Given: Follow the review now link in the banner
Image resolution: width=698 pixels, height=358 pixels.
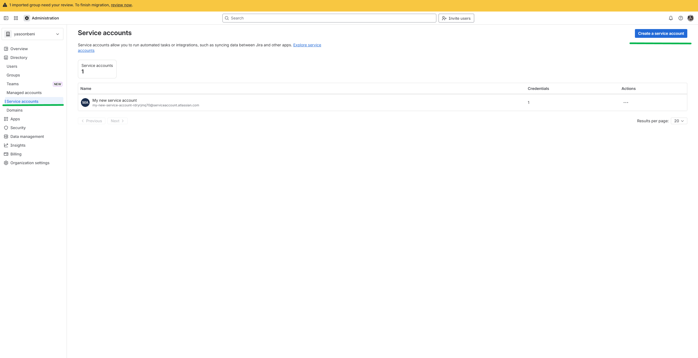Looking at the screenshot, I should 121,5.
